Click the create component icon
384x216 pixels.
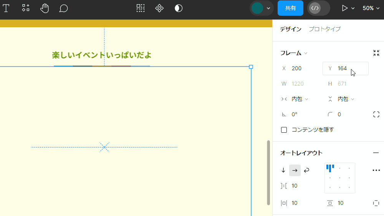click(159, 8)
